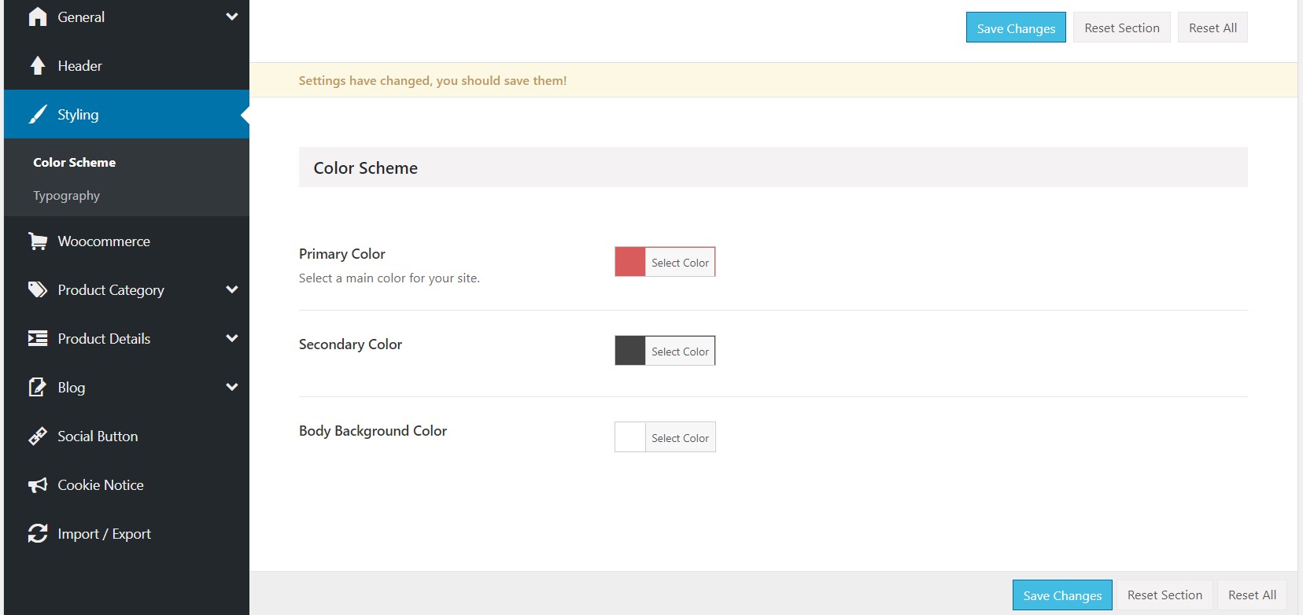Click the bottom Reset All button

tap(1252, 595)
